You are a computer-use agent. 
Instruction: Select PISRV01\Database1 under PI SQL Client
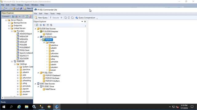click(53, 75)
